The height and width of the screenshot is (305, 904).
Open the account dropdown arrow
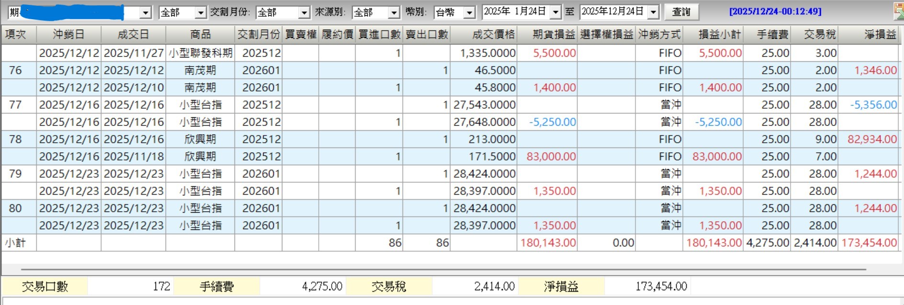click(145, 12)
